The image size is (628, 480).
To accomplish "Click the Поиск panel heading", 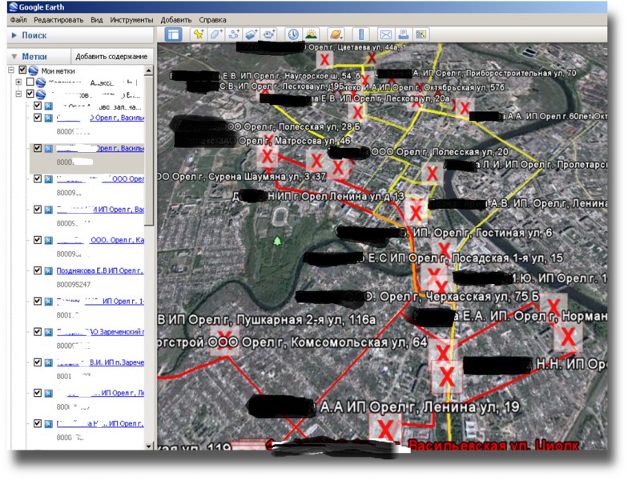I will tap(34, 35).
